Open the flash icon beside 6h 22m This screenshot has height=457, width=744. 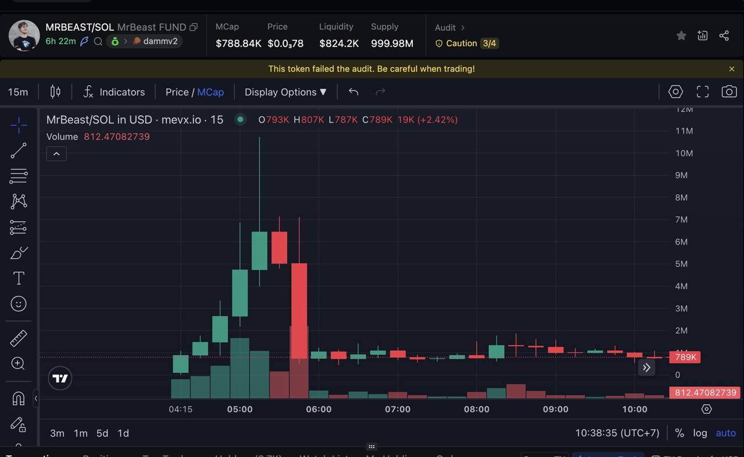pos(84,41)
